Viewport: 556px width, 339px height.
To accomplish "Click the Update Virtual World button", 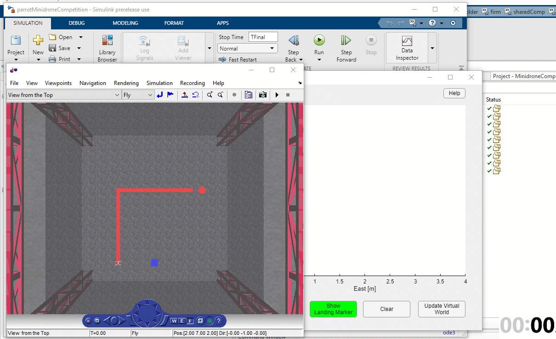I will [x=442, y=309].
